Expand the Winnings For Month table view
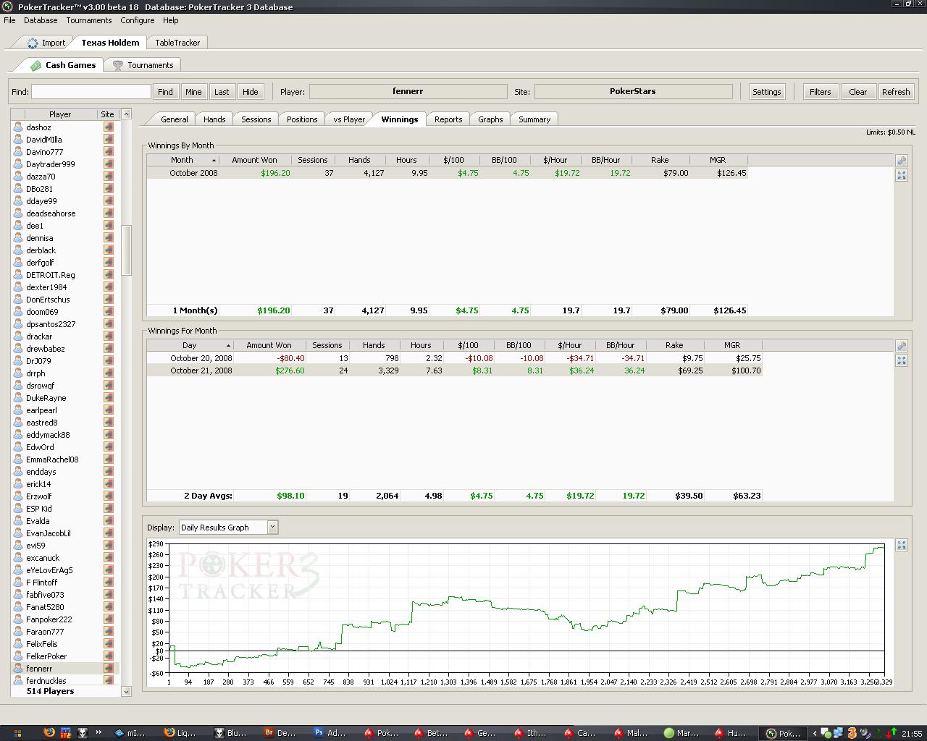 click(x=902, y=360)
